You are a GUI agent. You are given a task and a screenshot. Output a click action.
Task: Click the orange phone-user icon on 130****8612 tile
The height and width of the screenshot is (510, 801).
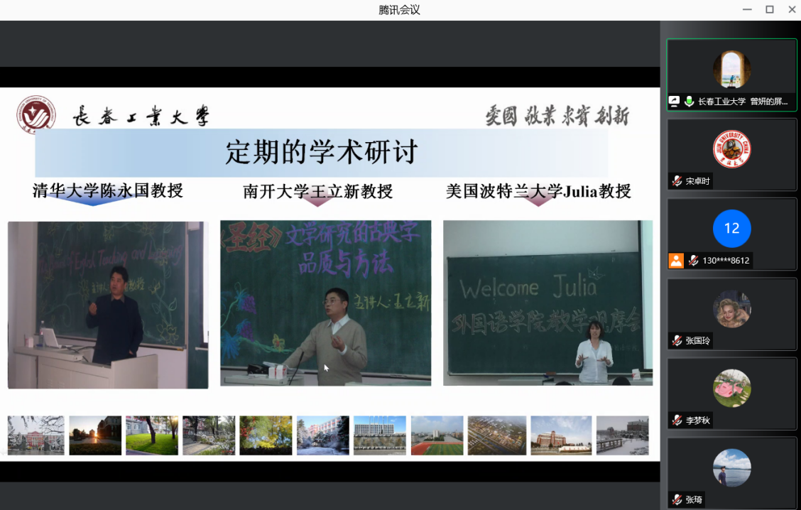click(x=677, y=260)
